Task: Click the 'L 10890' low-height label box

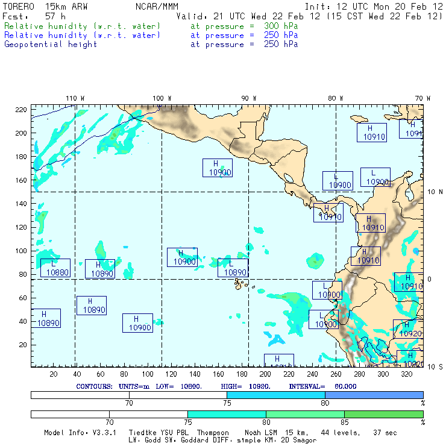Action: (x=233, y=268)
